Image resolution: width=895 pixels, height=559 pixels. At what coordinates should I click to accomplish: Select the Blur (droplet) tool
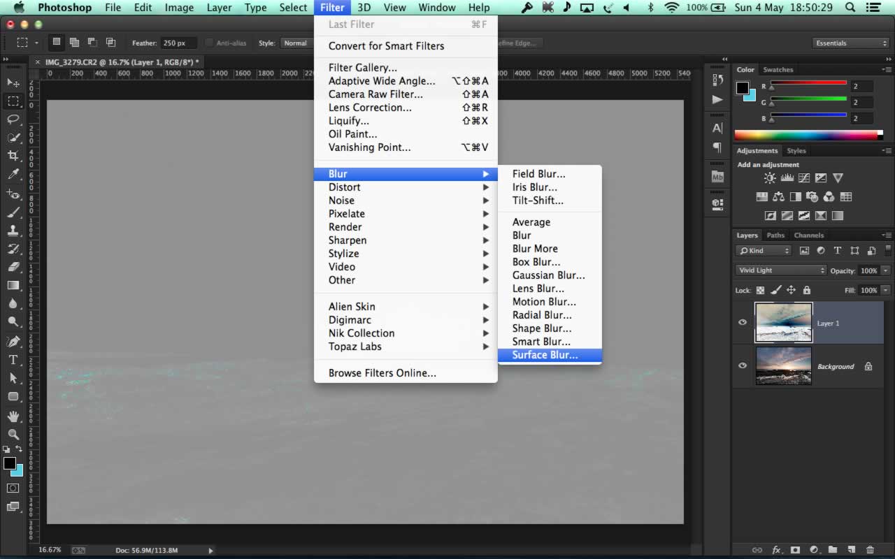[x=13, y=303]
